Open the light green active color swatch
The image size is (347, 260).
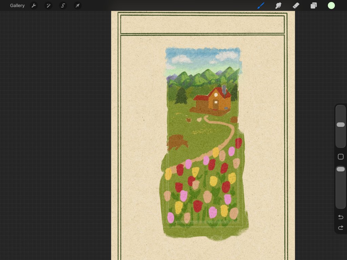coord(331,5)
